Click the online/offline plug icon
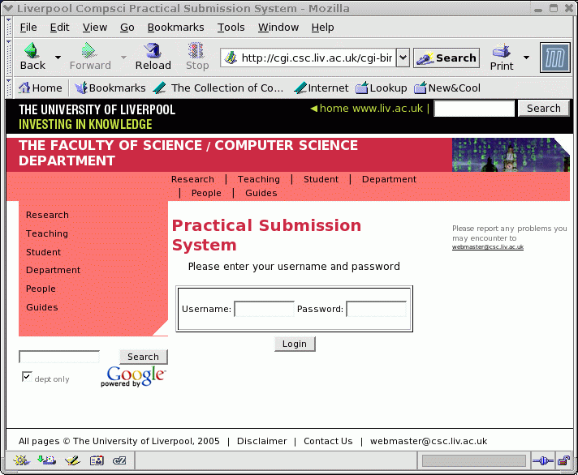This screenshot has width=578, height=475. 542,460
